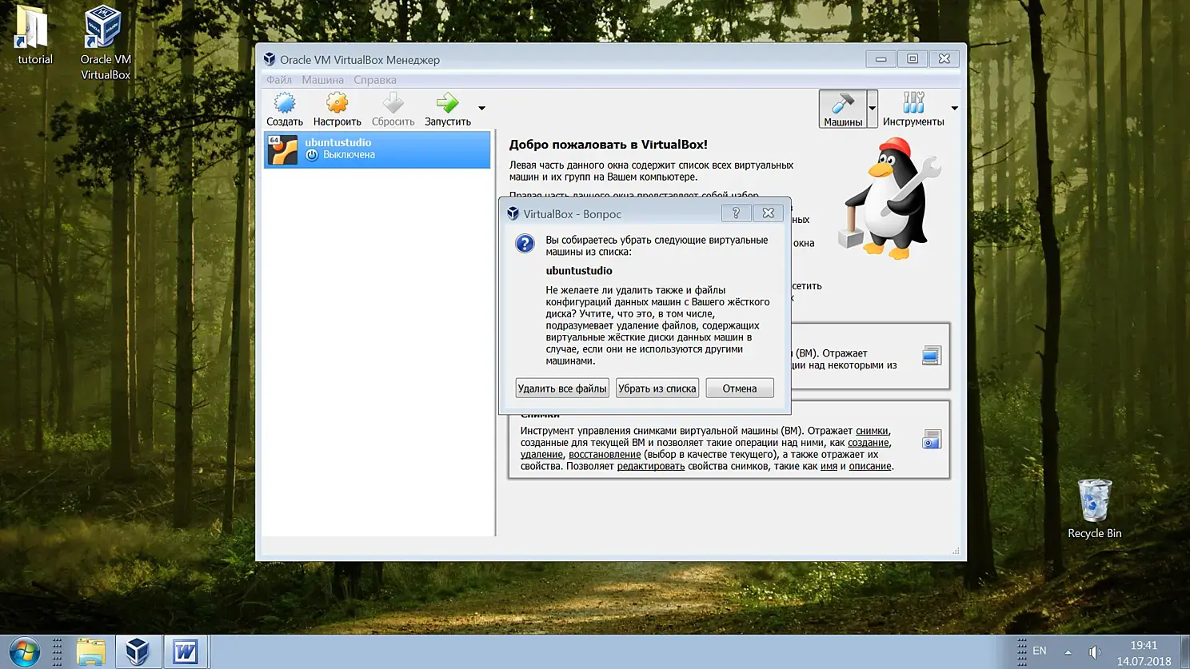Show hidden tray icons arrow
The image size is (1190, 669).
(1068, 652)
